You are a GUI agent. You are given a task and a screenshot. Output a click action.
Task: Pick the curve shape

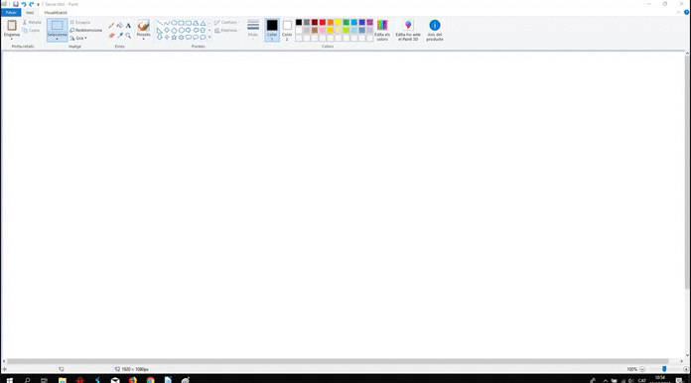[167, 23]
